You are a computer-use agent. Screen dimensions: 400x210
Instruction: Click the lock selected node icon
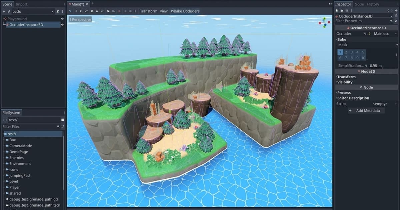97,11
